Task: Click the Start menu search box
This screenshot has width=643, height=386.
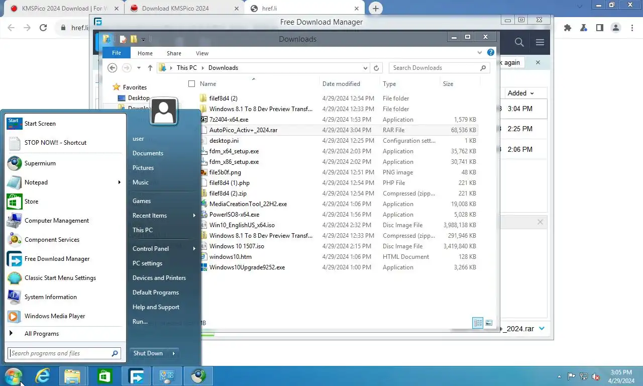Action: point(64,353)
